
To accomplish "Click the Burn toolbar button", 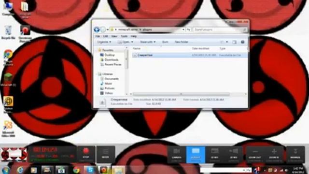I will click(165, 42).
